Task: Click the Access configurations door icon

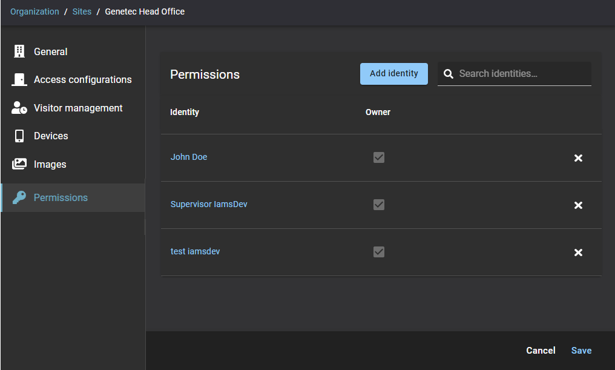Action: pyautogui.click(x=19, y=79)
